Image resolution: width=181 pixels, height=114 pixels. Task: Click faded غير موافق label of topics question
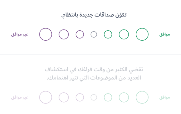(x=20, y=97)
